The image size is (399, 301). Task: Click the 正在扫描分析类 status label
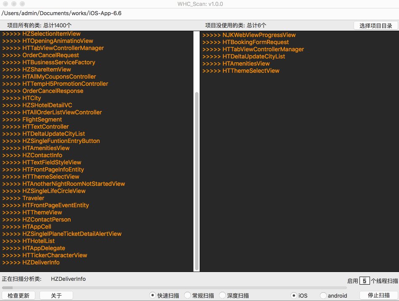[21, 279]
